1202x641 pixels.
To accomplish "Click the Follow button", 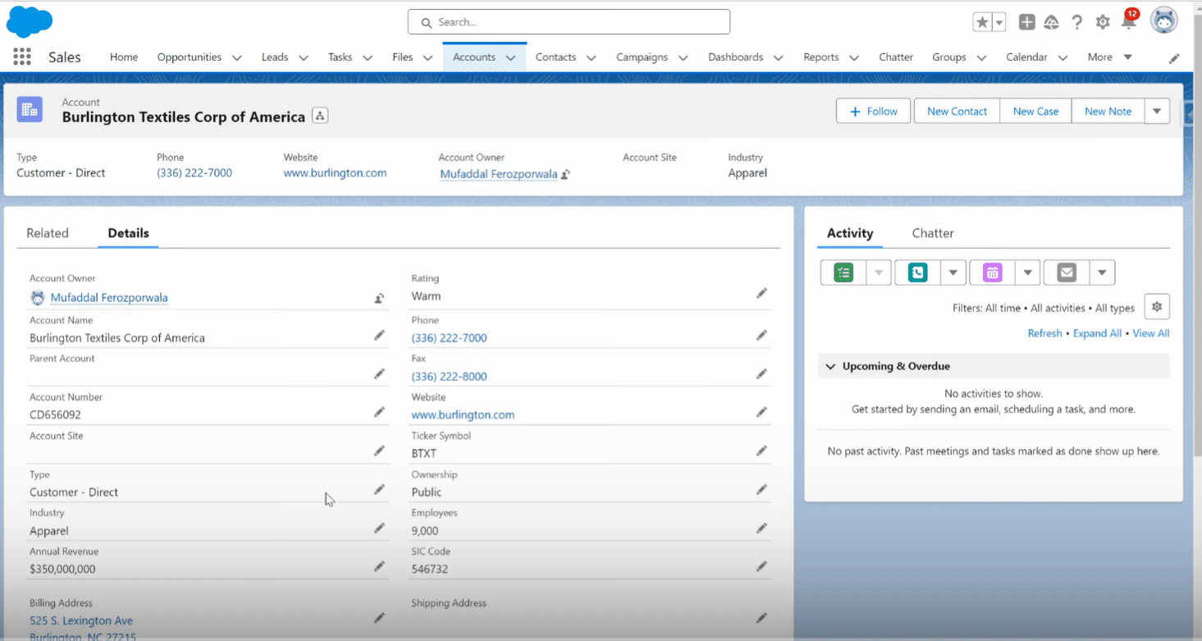I will coord(874,111).
